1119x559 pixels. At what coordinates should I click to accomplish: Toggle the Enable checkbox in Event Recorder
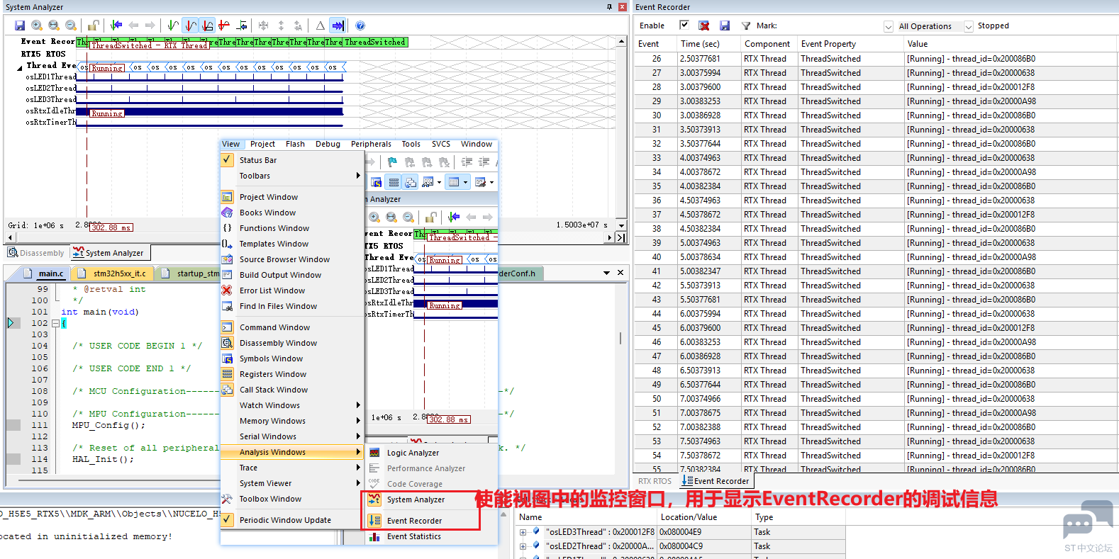[x=684, y=25]
